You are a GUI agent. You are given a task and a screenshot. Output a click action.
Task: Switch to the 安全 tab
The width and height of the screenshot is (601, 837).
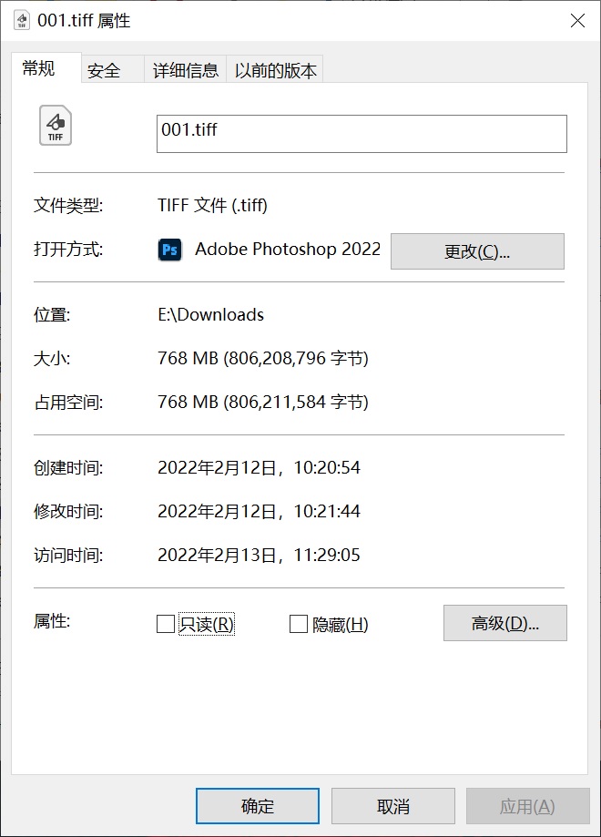click(x=104, y=70)
